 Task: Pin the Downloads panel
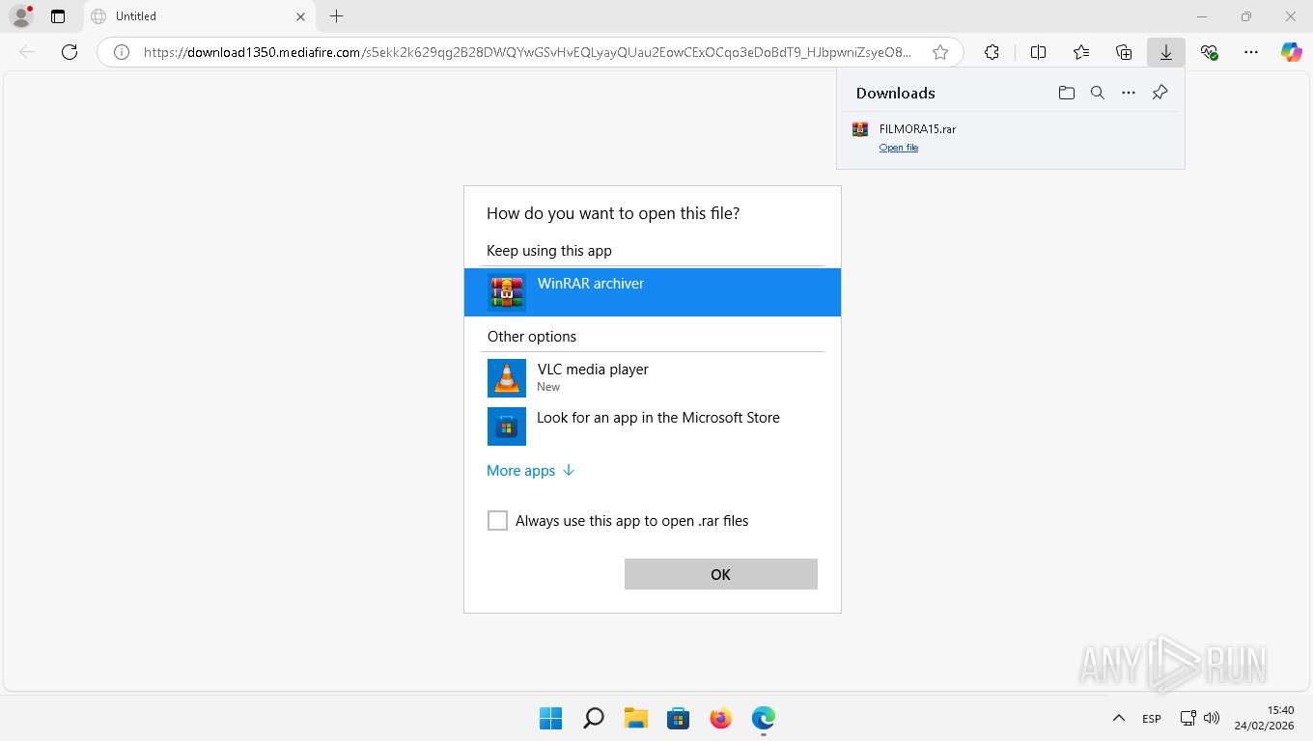pos(1159,93)
